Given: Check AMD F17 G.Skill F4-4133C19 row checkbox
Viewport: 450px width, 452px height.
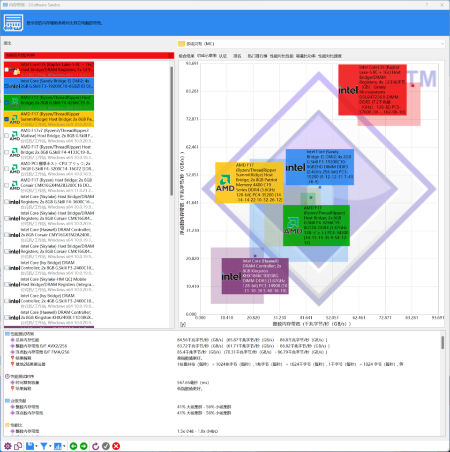Looking at the screenshot, I should point(7,152).
